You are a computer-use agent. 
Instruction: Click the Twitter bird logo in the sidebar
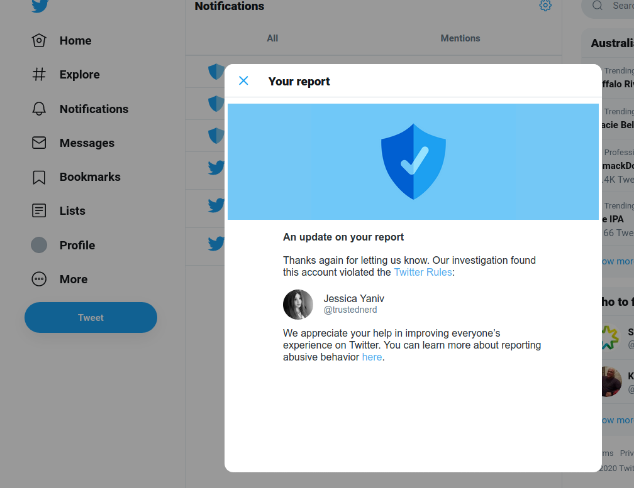tap(40, 6)
